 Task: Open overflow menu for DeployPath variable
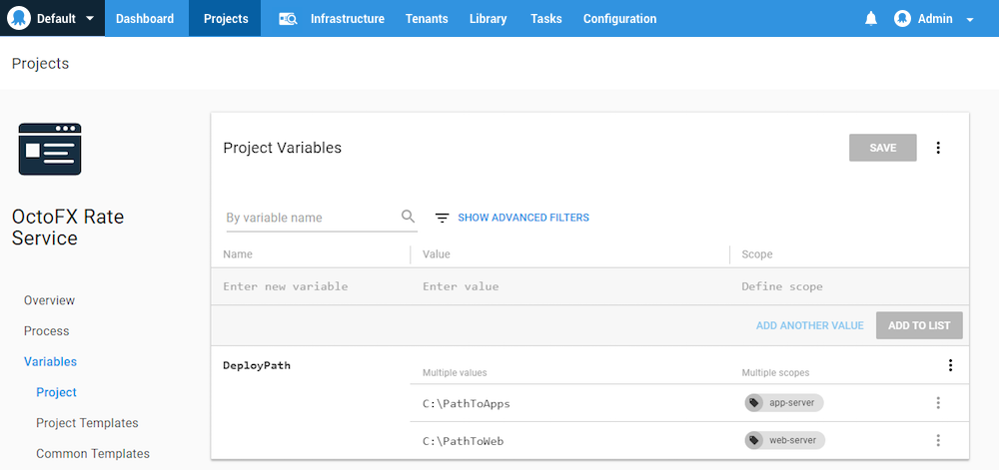951,365
